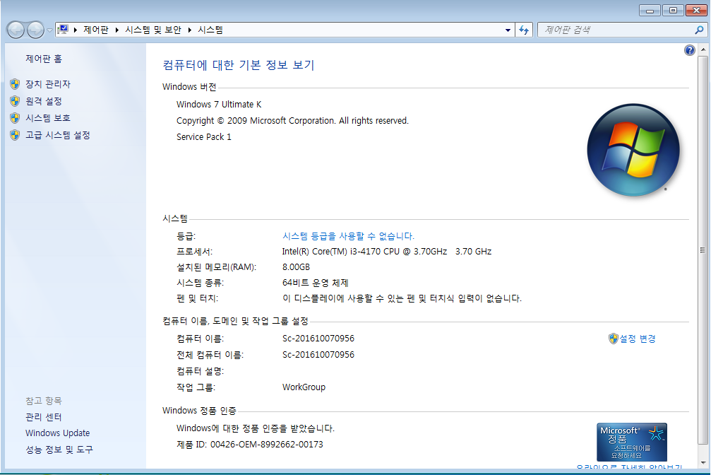Image resolution: width=711 pixels, height=475 pixels.
Task: Click the WorkGroup value text
Action: (x=304, y=387)
